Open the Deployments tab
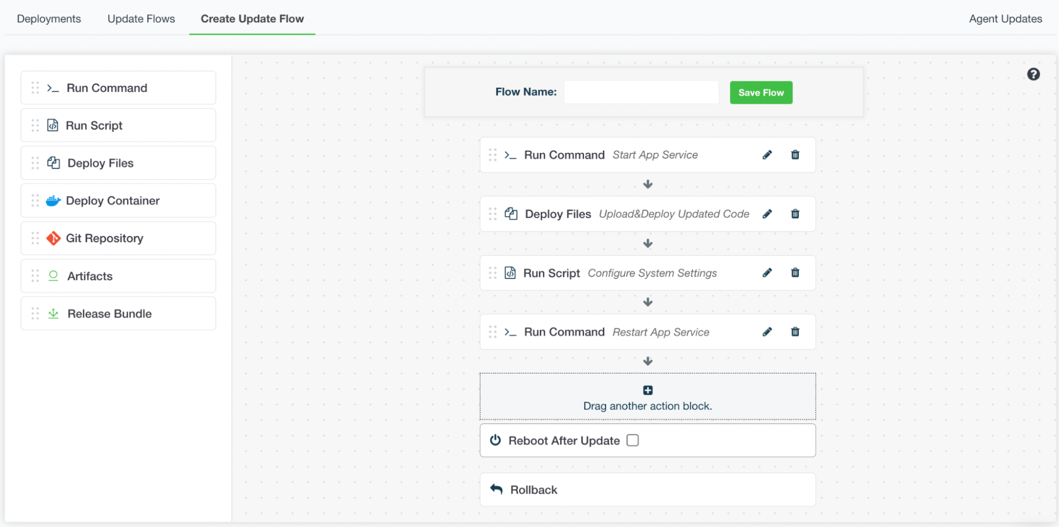Image resolution: width=1059 pixels, height=527 pixels. [49, 19]
